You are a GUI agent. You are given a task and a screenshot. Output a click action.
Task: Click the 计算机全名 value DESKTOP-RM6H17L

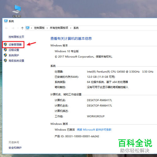point(100,106)
